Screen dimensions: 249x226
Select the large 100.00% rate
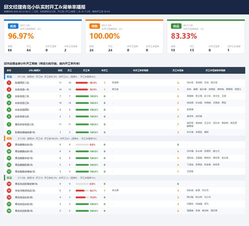105,36
